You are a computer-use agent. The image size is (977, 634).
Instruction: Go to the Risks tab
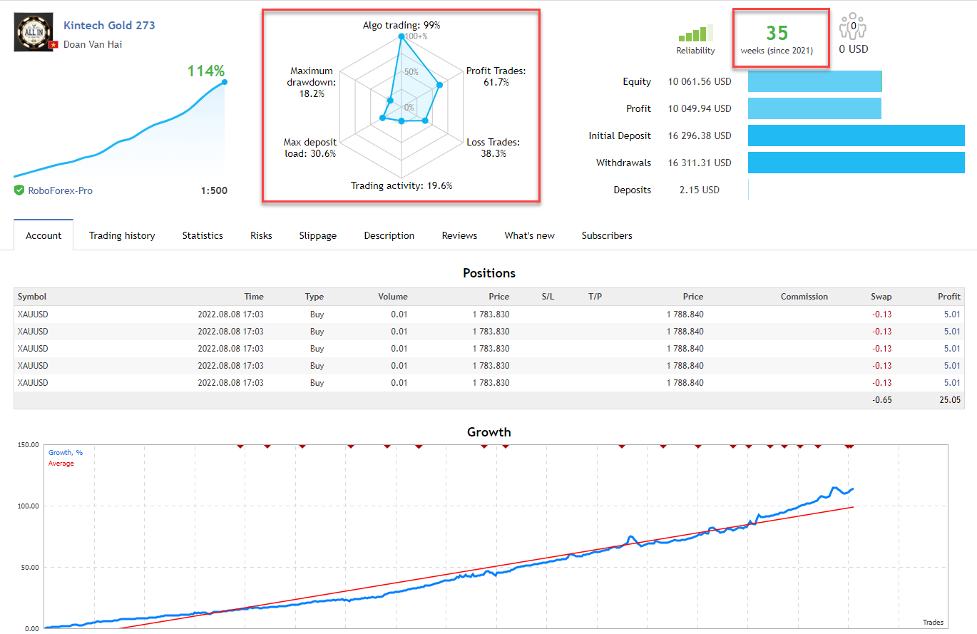261,235
